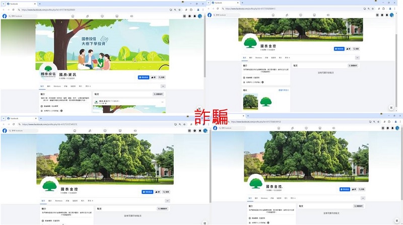
Task: Open three-dots menu in bottom-left 國泰金控 window
Action: pyautogui.click(x=167, y=201)
